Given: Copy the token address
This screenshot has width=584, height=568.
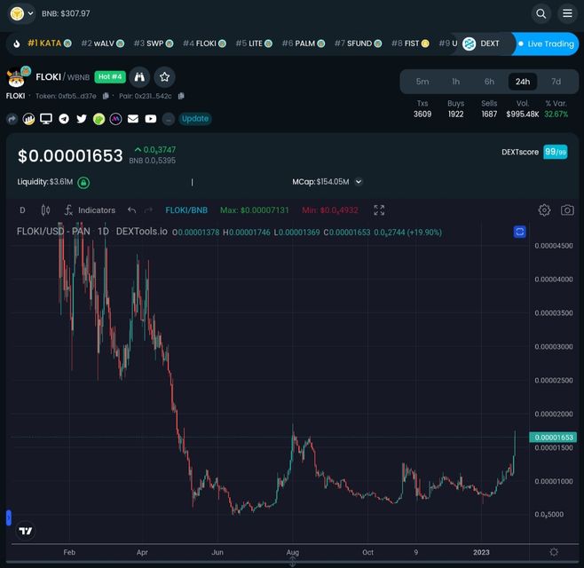Looking at the screenshot, I should 106,96.
